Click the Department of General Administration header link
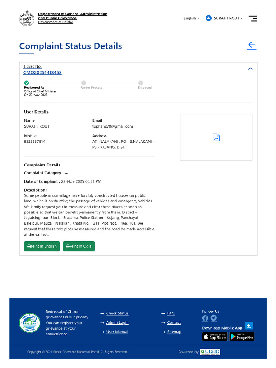 click(x=73, y=18)
